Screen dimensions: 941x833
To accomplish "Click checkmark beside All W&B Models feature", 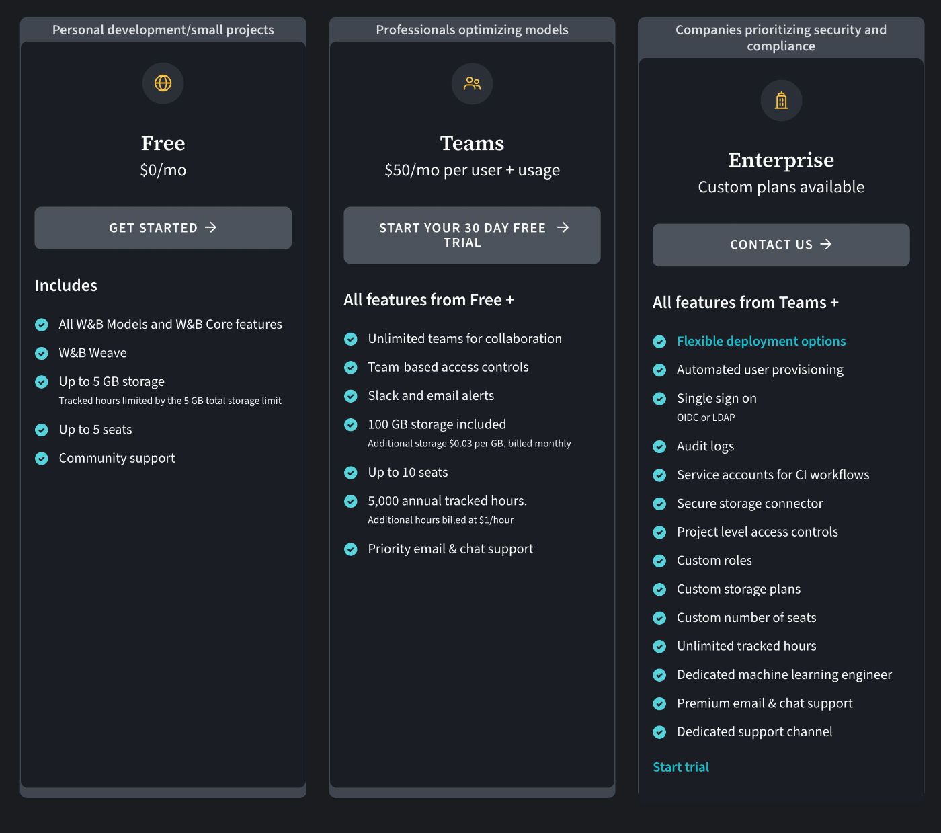I will pyautogui.click(x=42, y=325).
